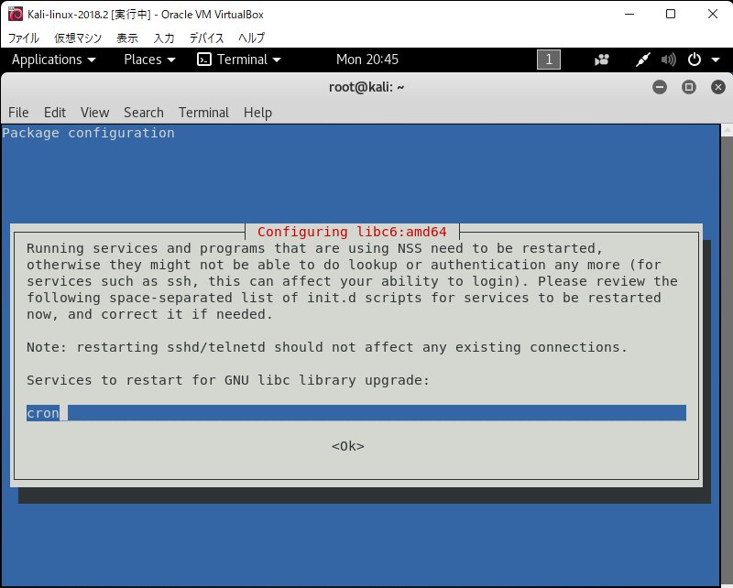733x588 pixels.
Task: Open the Places menu
Action: click(x=149, y=60)
